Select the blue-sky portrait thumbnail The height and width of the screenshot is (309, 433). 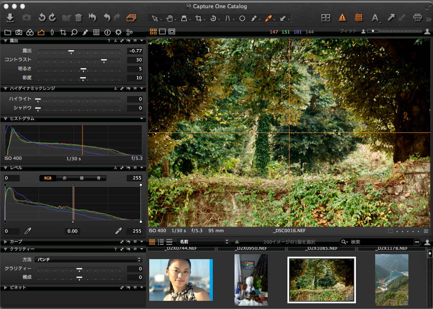tap(181, 280)
